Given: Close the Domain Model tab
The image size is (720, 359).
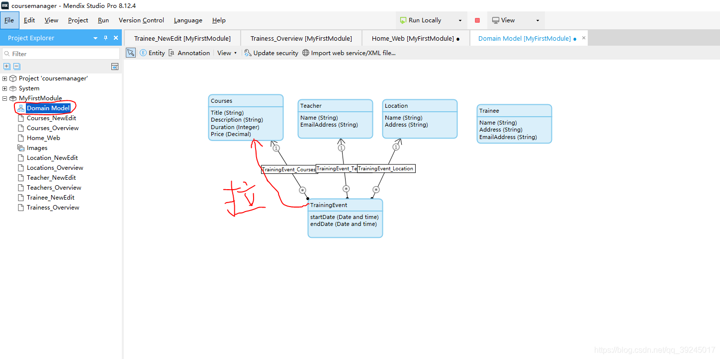Looking at the screenshot, I should [x=584, y=38].
